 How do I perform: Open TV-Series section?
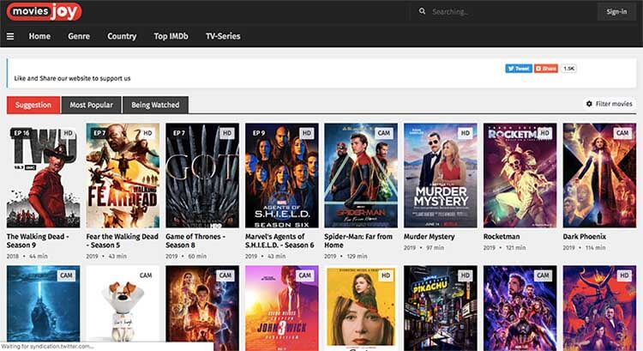coord(223,36)
